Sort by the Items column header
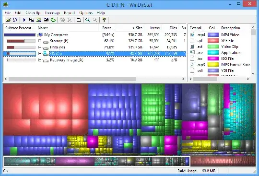The image size is (259, 176). tap(153, 28)
